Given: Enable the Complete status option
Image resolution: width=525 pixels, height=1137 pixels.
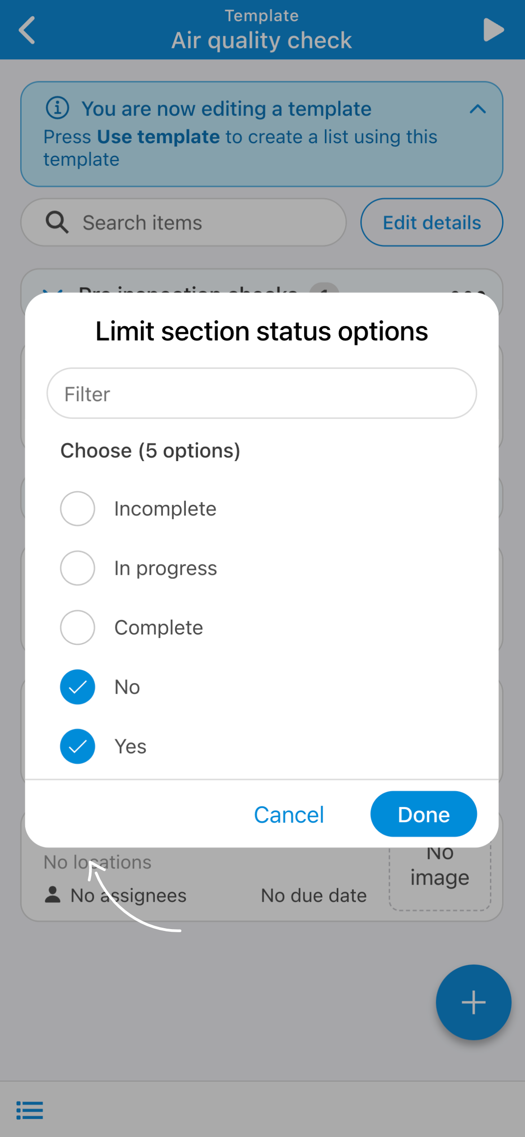Looking at the screenshot, I should (78, 627).
